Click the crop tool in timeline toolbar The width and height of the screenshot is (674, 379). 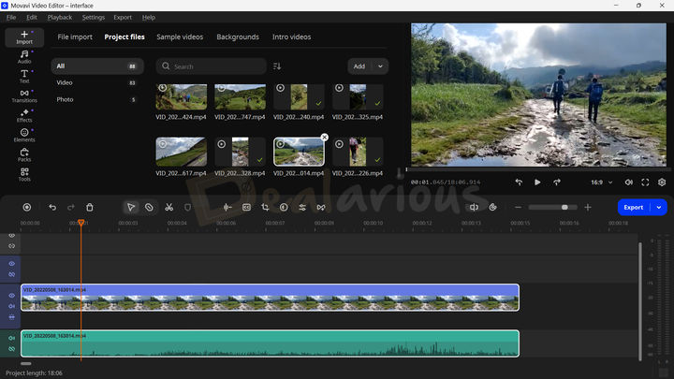point(266,207)
